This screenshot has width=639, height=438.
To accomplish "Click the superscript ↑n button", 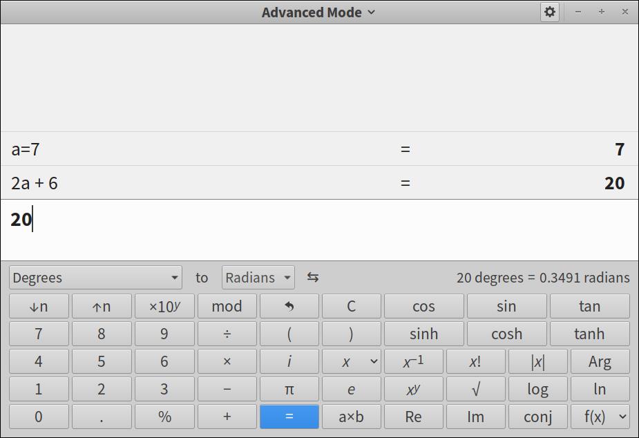I will point(101,306).
